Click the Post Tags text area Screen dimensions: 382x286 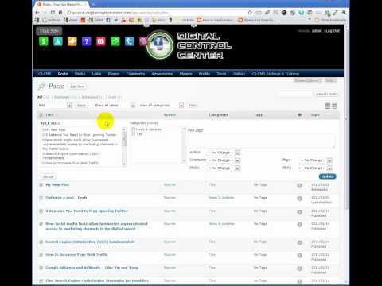point(262,141)
